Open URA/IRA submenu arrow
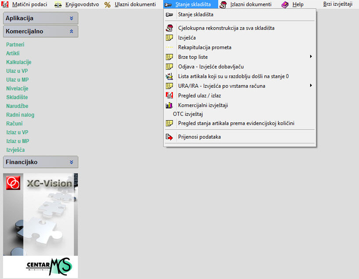 tap(311, 86)
